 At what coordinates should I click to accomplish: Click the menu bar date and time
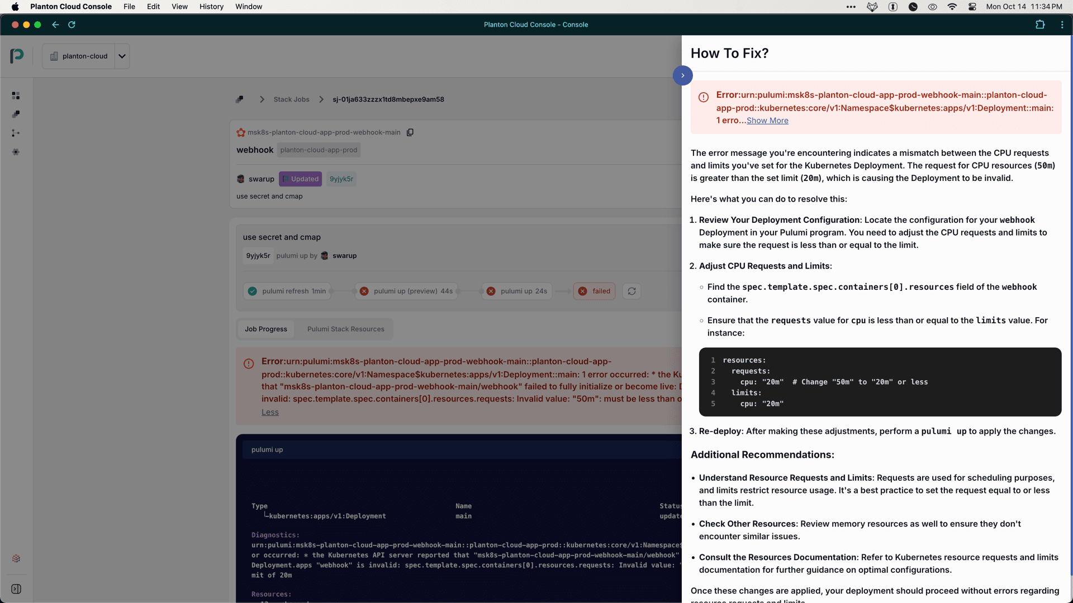click(x=1024, y=7)
